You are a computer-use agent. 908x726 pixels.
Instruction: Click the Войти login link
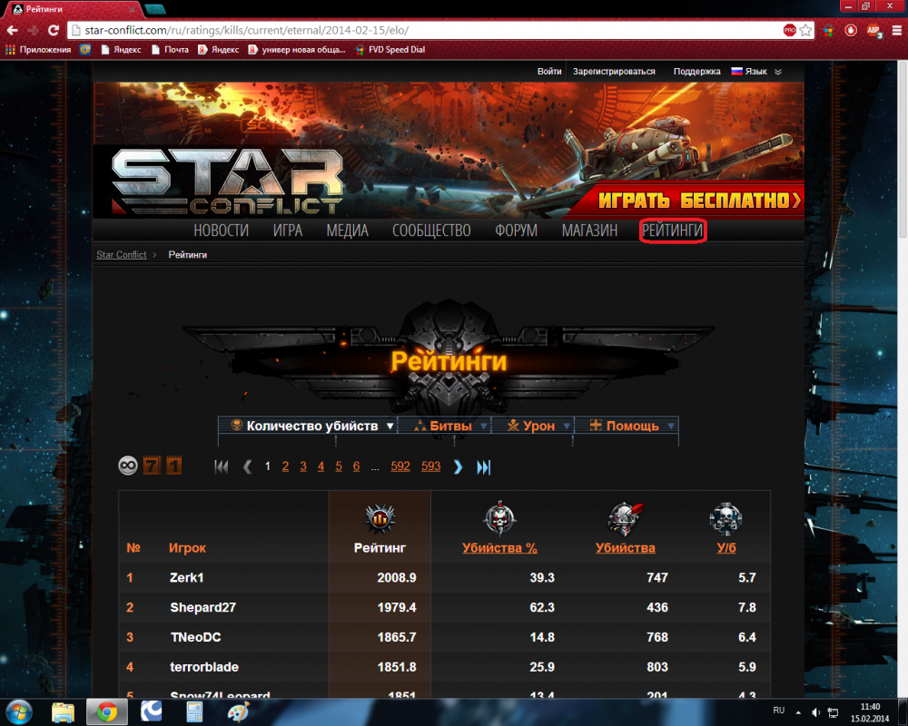pyautogui.click(x=549, y=71)
